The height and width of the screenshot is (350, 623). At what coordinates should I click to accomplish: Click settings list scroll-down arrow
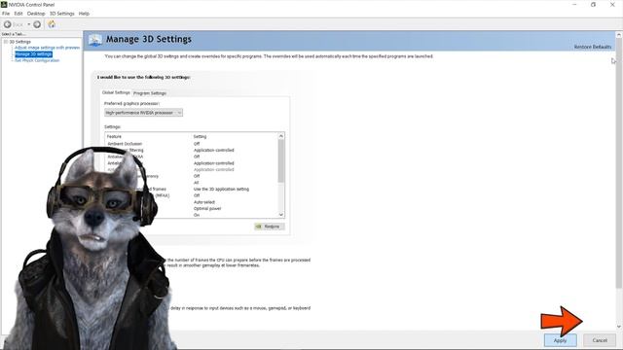[281, 215]
